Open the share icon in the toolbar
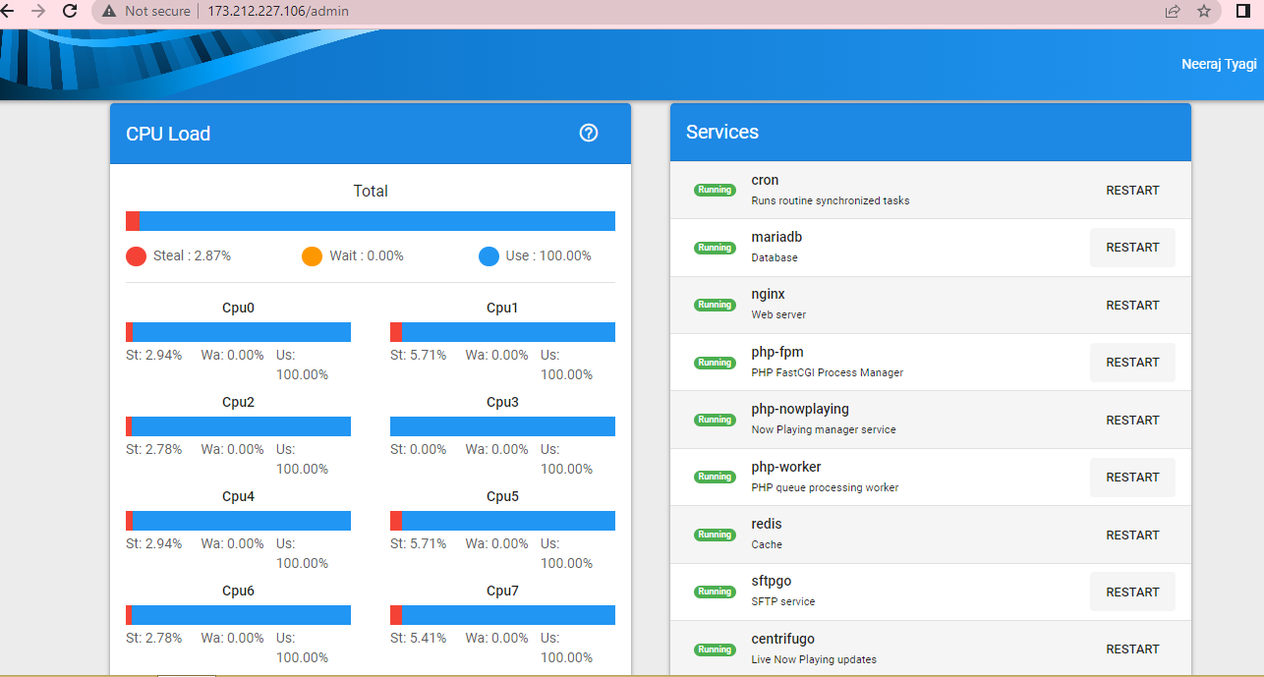1264x677 pixels. tap(1172, 11)
